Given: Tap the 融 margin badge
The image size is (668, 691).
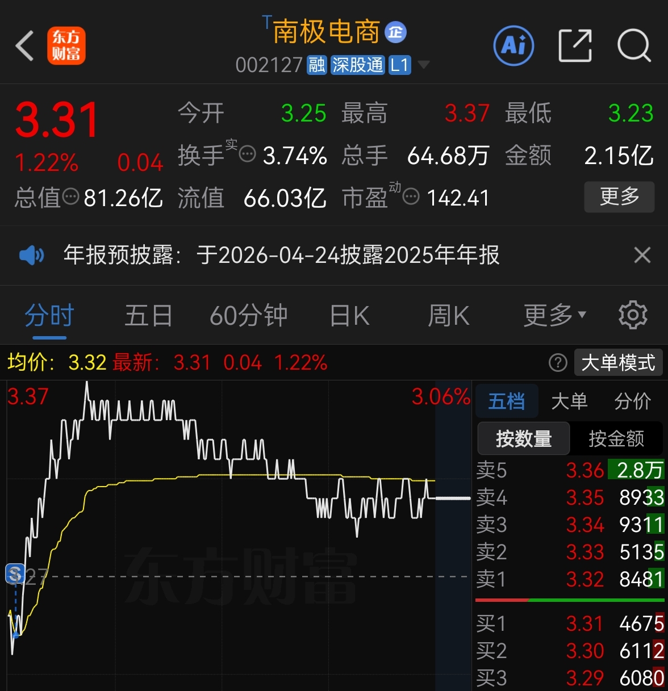Looking at the screenshot, I should [317, 65].
